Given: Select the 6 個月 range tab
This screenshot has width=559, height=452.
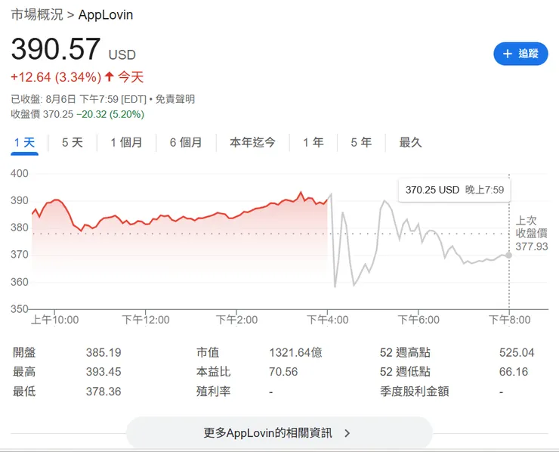Looking at the screenshot, I should pyautogui.click(x=186, y=143).
